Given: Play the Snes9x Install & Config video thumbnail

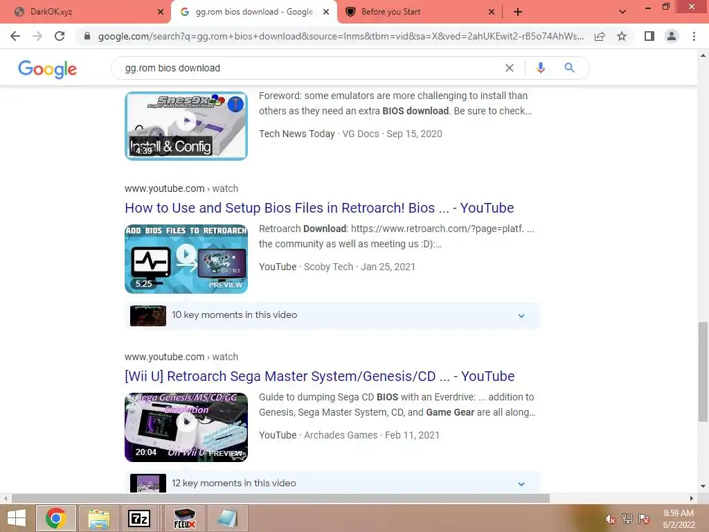Looking at the screenshot, I should (186, 126).
